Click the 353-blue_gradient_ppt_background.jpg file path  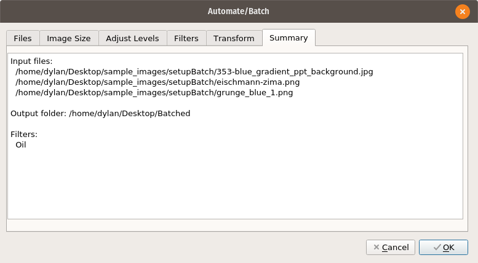(194, 72)
